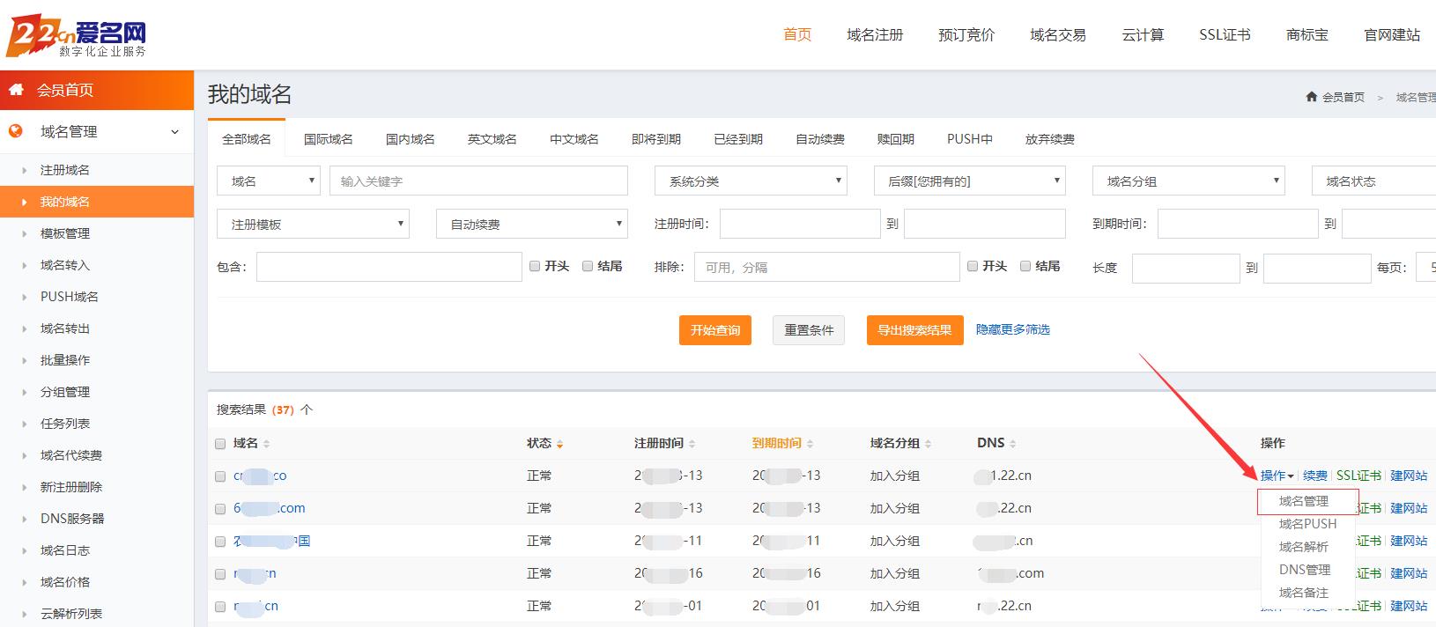The height and width of the screenshot is (627, 1436).
Task: Collapse the 域名管理 sidebar section chevron
Action: (174, 132)
